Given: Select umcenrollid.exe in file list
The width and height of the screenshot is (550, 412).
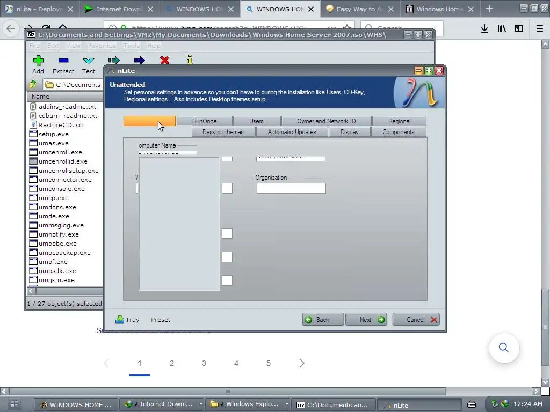Looking at the screenshot, I should (x=63, y=161).
